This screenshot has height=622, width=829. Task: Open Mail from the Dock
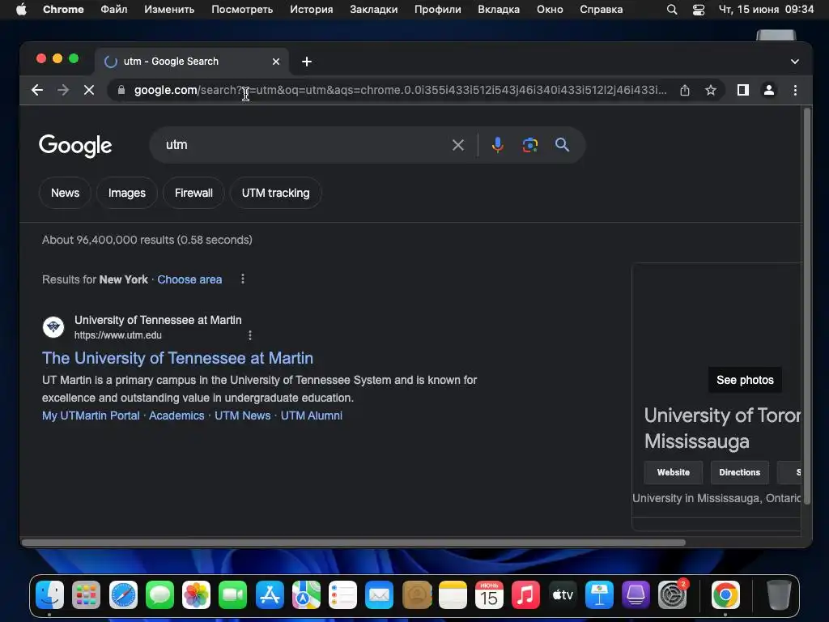pos(379,595)
